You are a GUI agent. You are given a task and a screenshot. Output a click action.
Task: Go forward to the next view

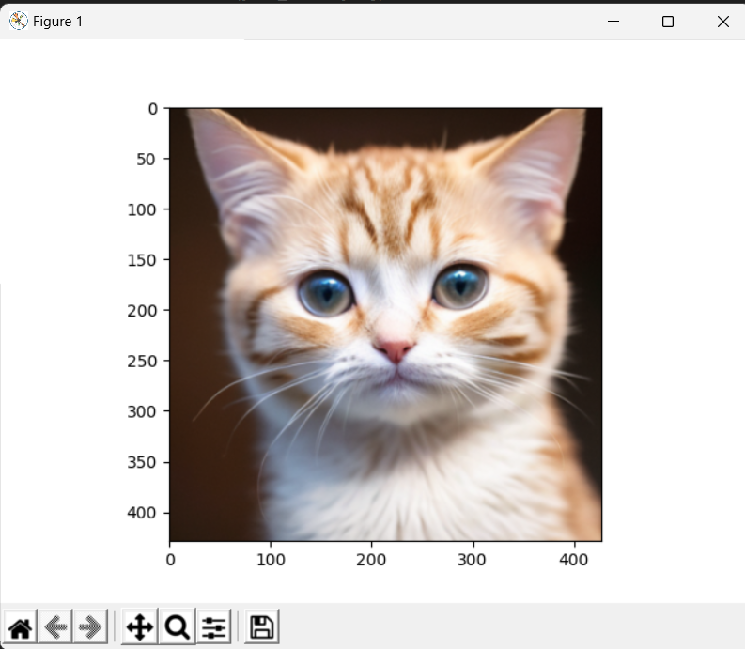(x=90, y=626)
